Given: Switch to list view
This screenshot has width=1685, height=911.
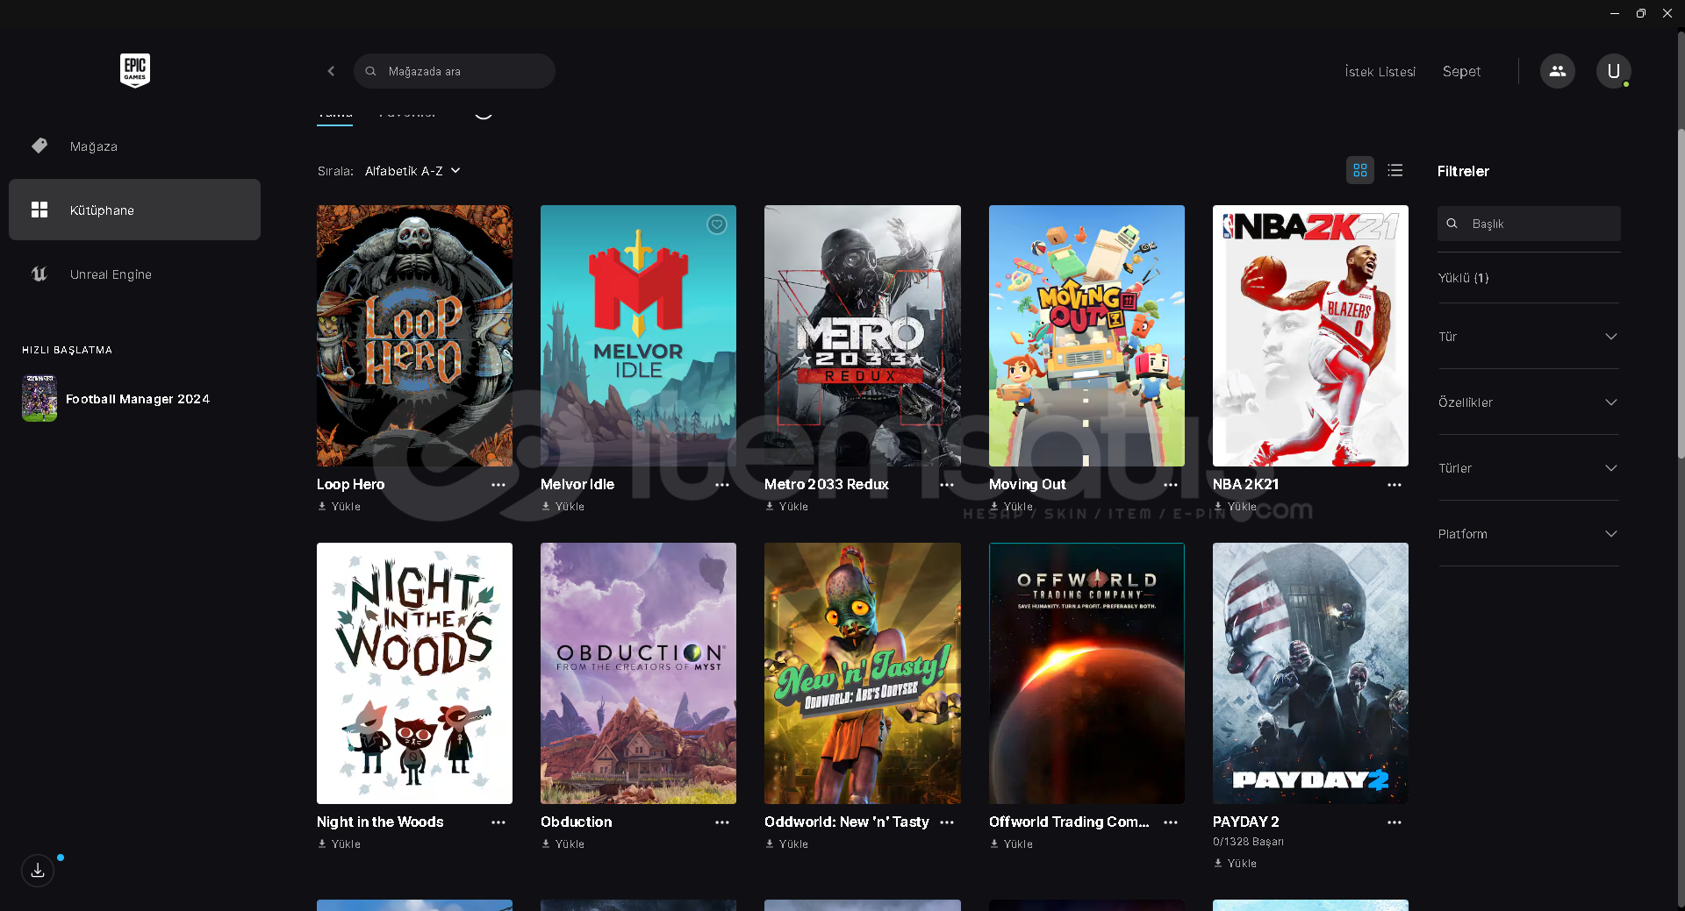Looking at the screenshot, I should pos(1395,171).
